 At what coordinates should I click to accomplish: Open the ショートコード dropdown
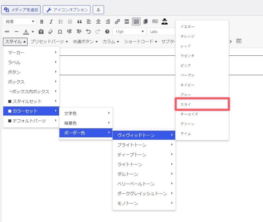pos(141,42)
